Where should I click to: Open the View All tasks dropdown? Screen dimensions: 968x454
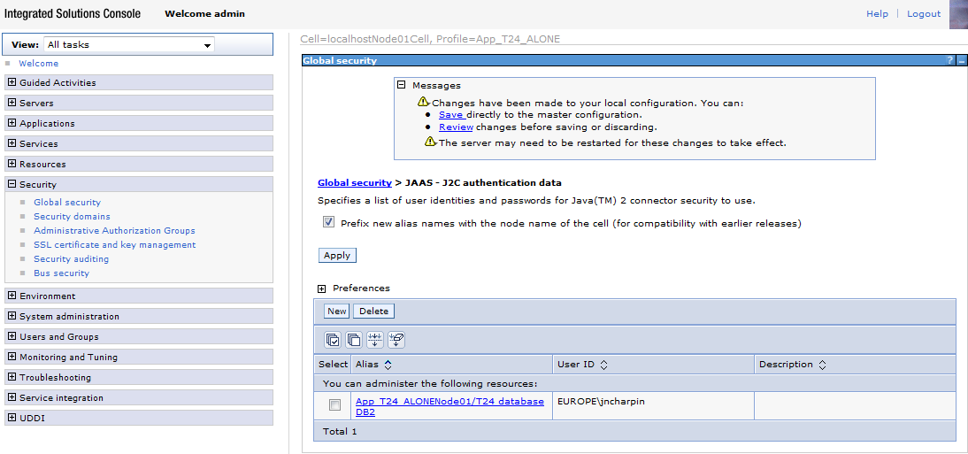129,44
